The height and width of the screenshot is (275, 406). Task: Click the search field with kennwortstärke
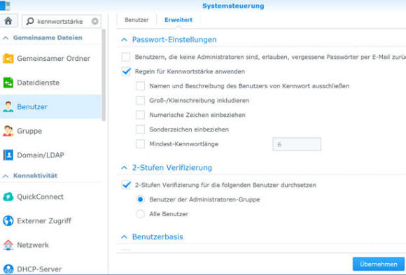[x=62, y=21]
